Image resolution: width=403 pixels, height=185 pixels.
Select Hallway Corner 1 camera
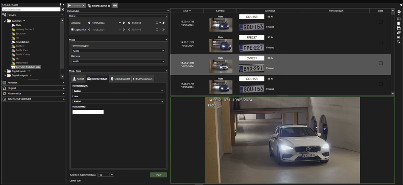(x=25, y=29)
